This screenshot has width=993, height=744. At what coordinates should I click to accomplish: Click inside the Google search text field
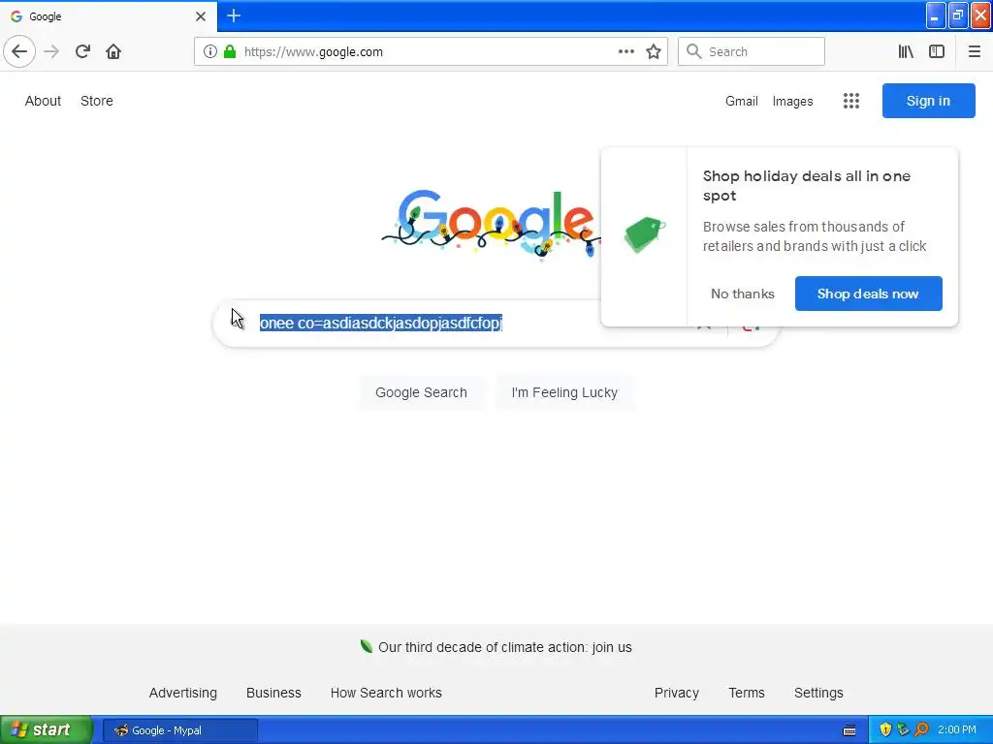pyautogui.click(x=468, y=324)
